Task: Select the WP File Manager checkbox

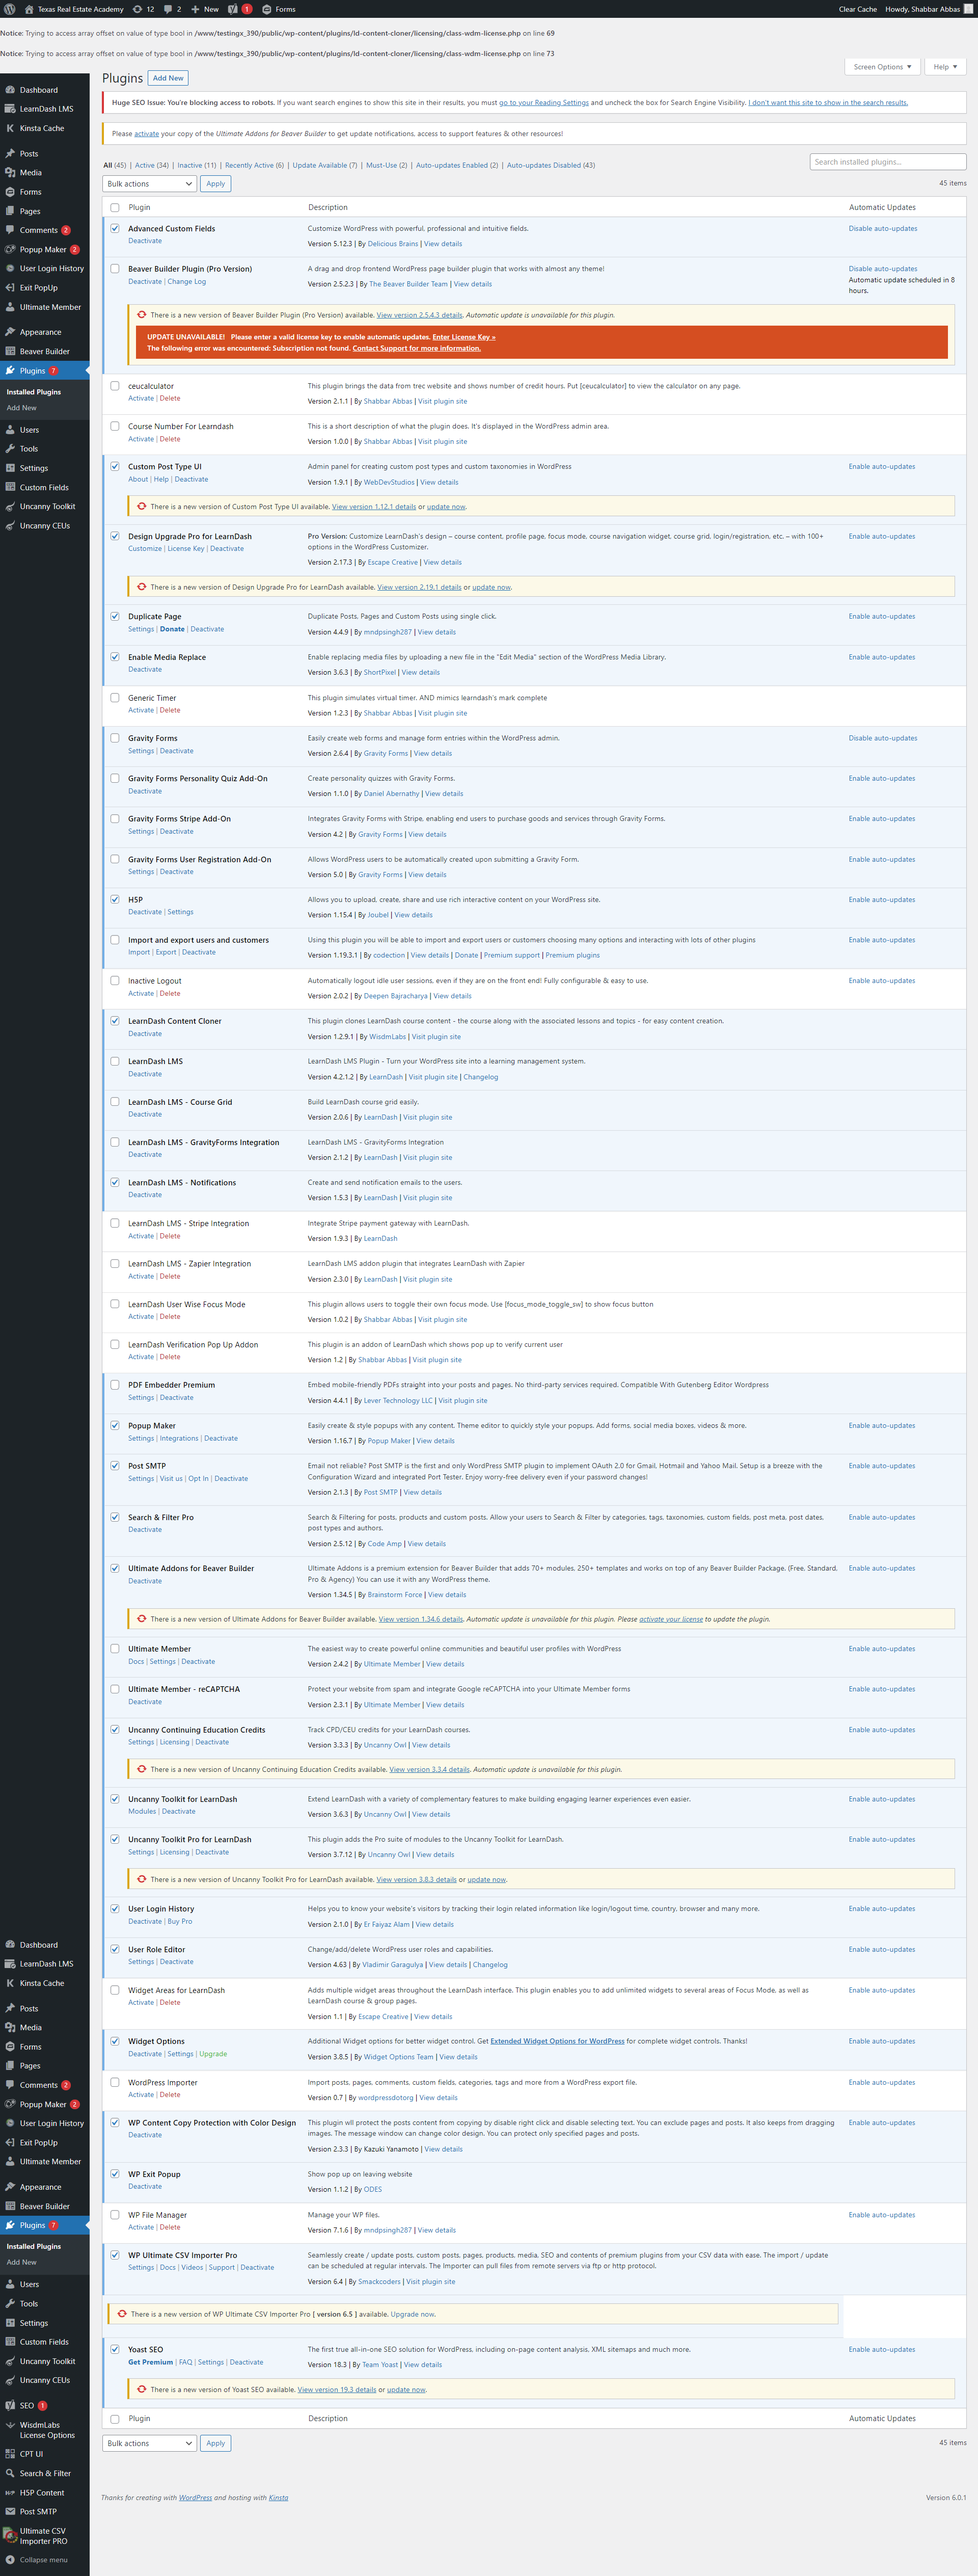Action: click(x=115, y=2215)
